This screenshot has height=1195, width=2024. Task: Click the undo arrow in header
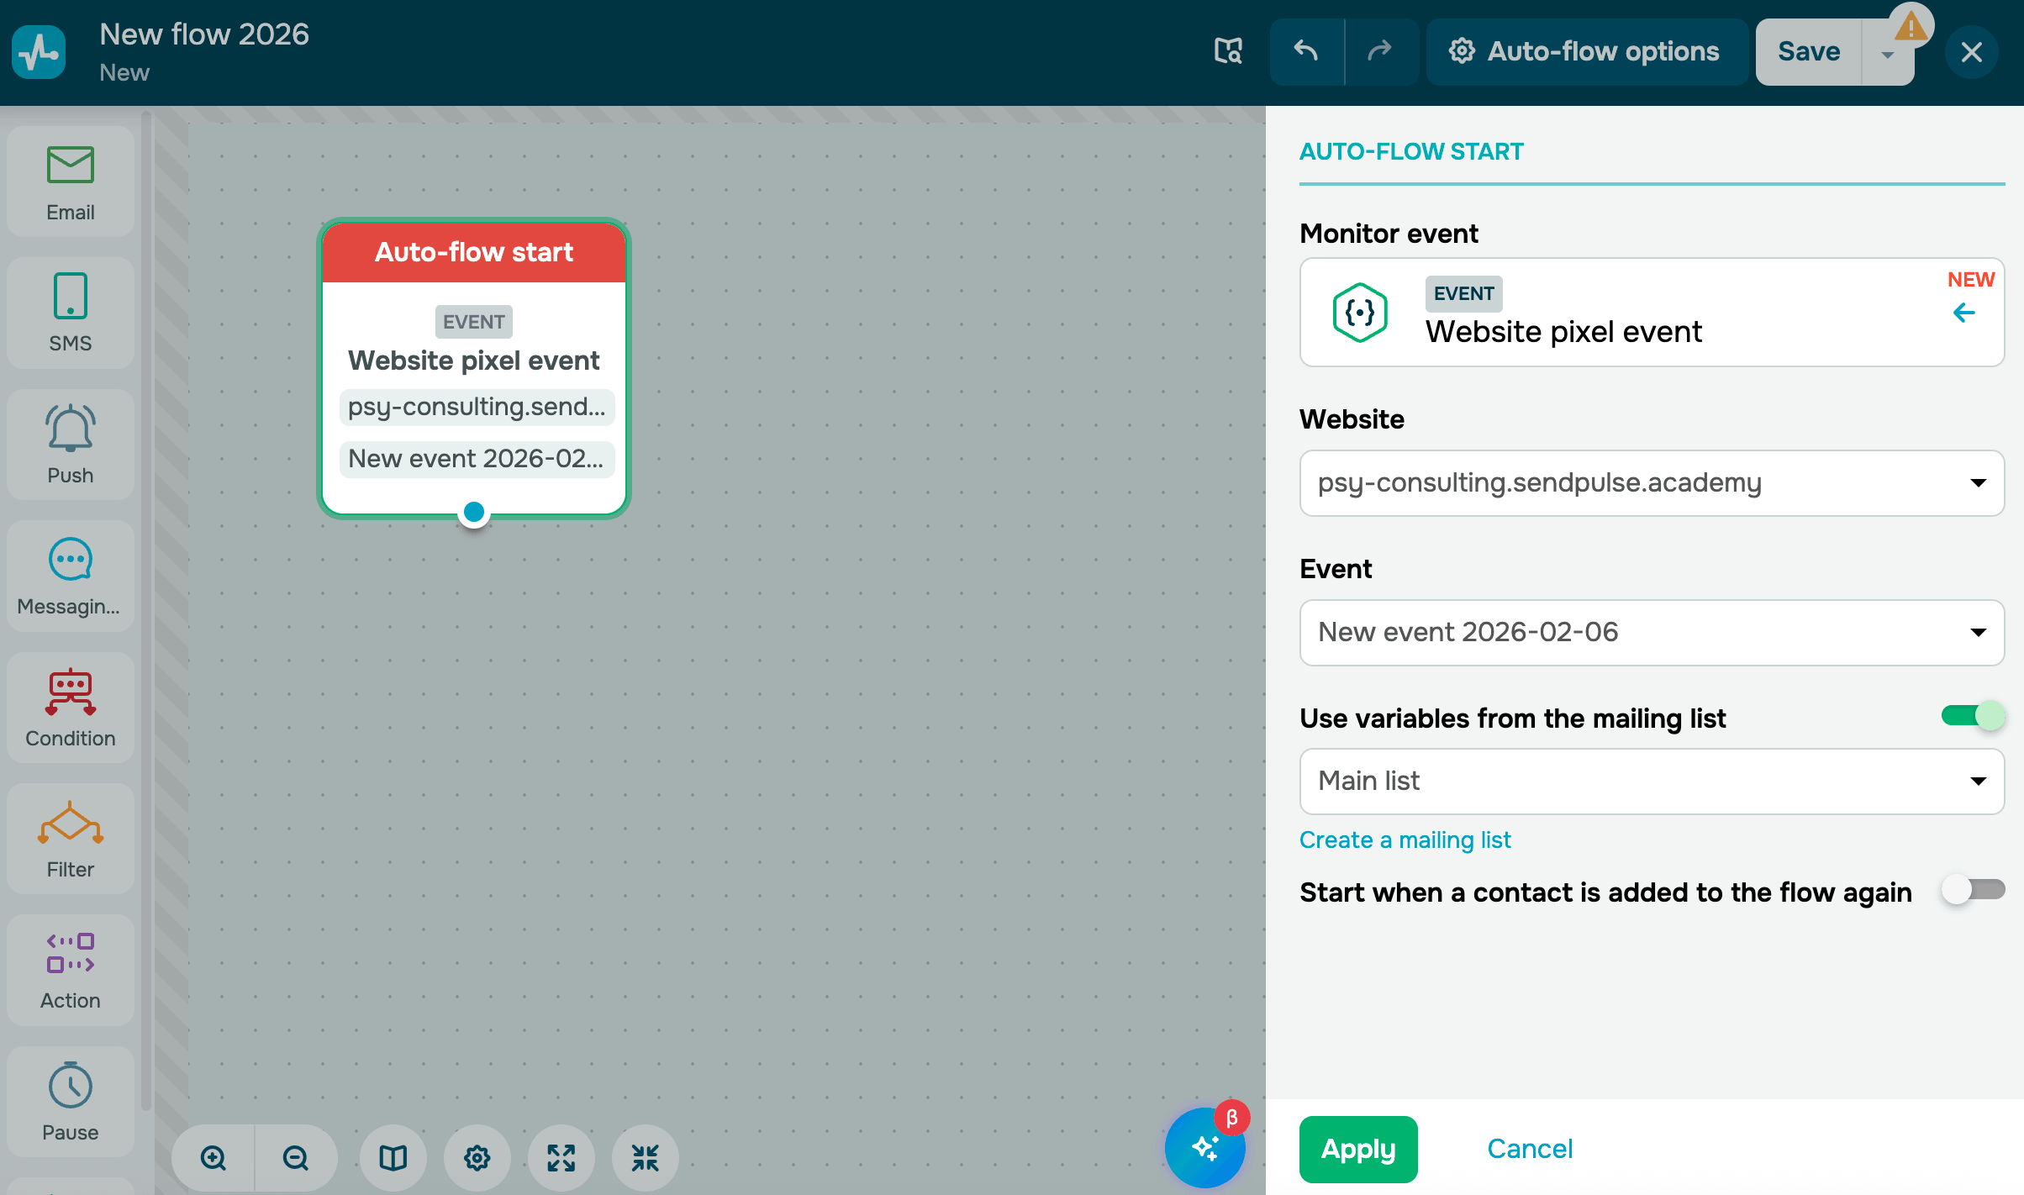1306,52
